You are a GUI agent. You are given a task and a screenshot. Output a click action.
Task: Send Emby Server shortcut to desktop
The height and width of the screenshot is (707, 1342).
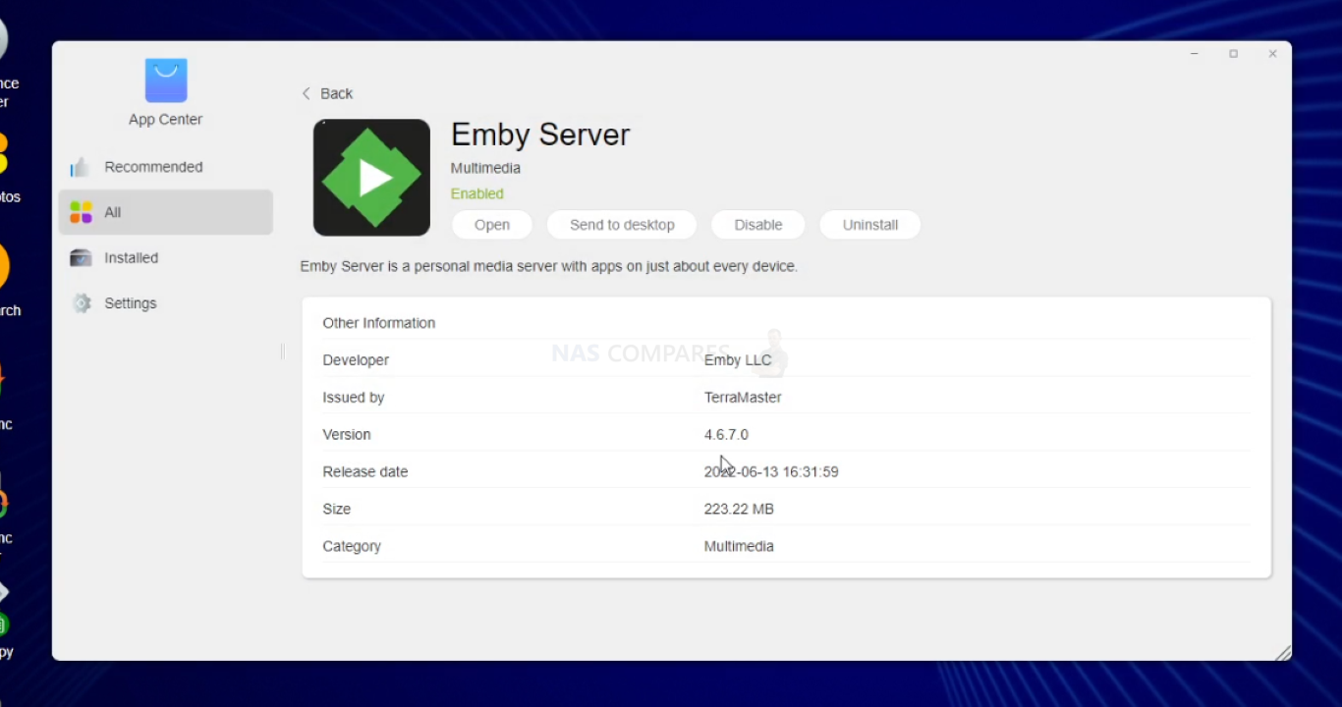(x=622, y=225)
